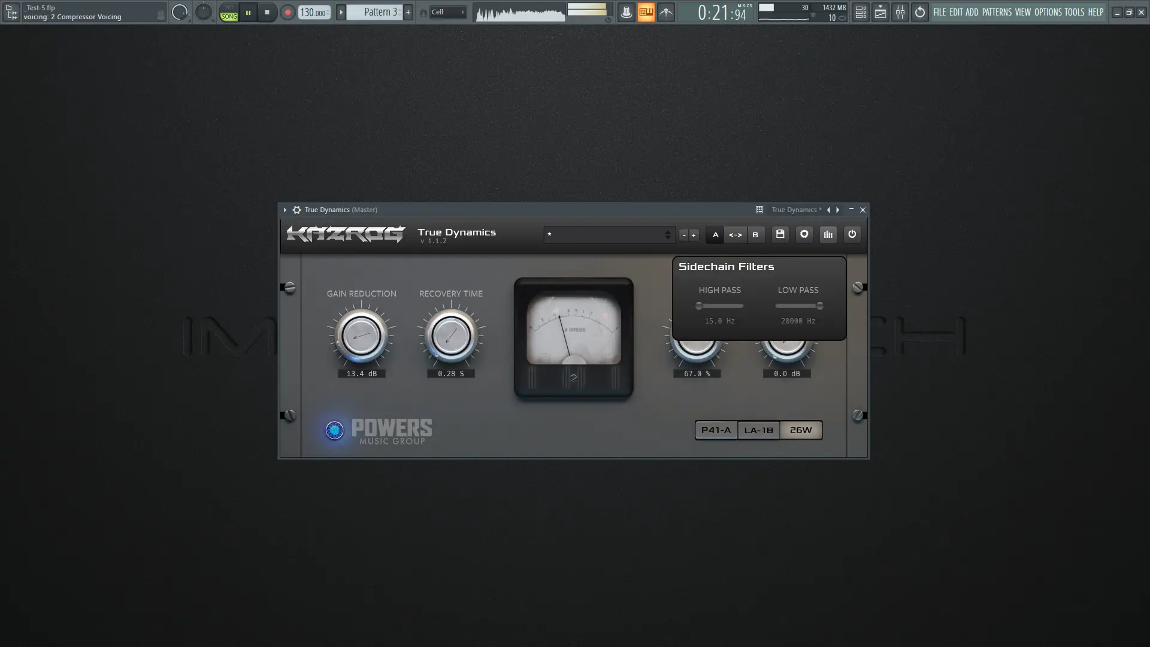Viewport: 1150px width, 647px height.
Task: Open plugin settings gear in True Dynamics
Action: click(x=804, y=234)
